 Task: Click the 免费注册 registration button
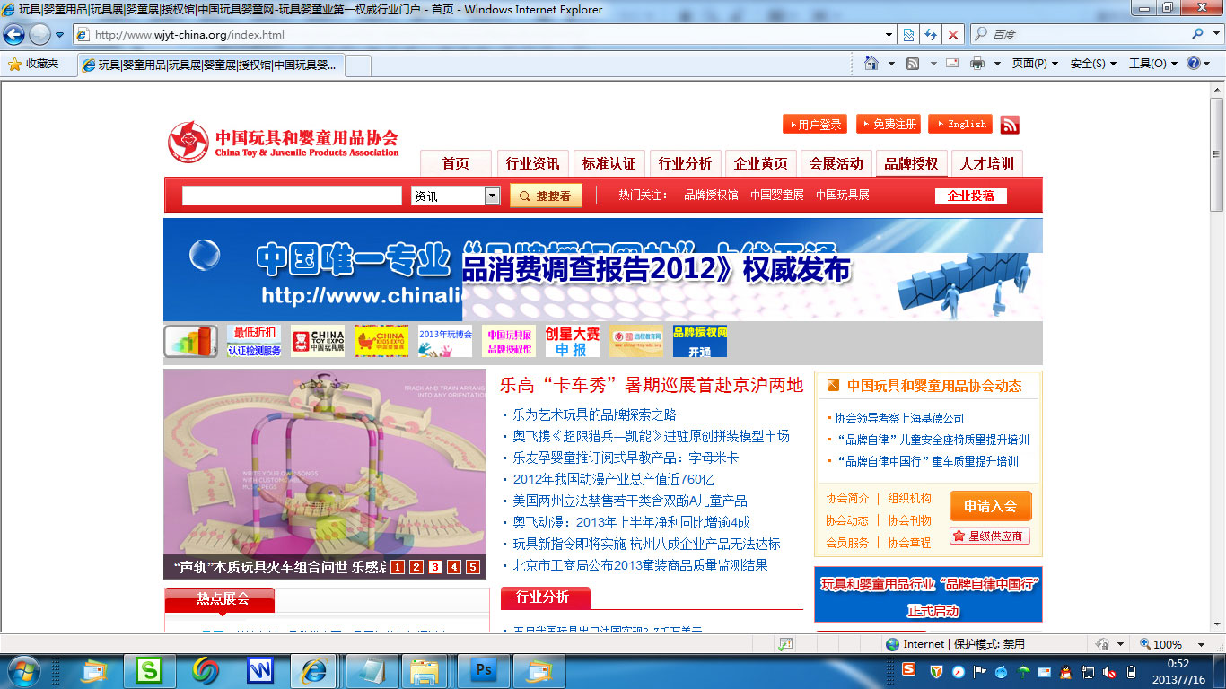coord(887,124)
